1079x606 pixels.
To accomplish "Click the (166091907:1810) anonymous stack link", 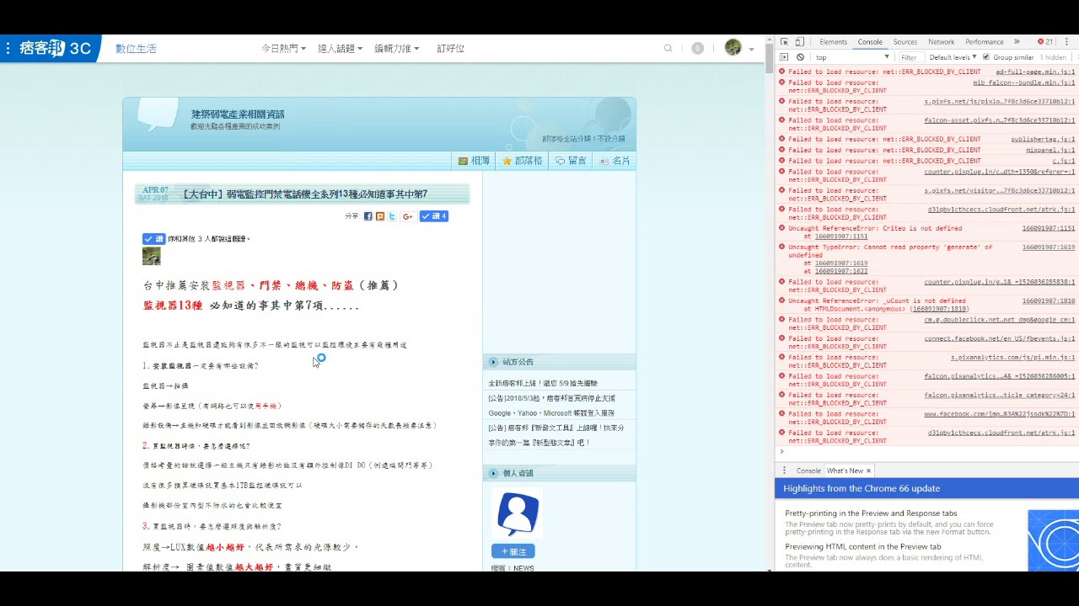I will 939,309.
